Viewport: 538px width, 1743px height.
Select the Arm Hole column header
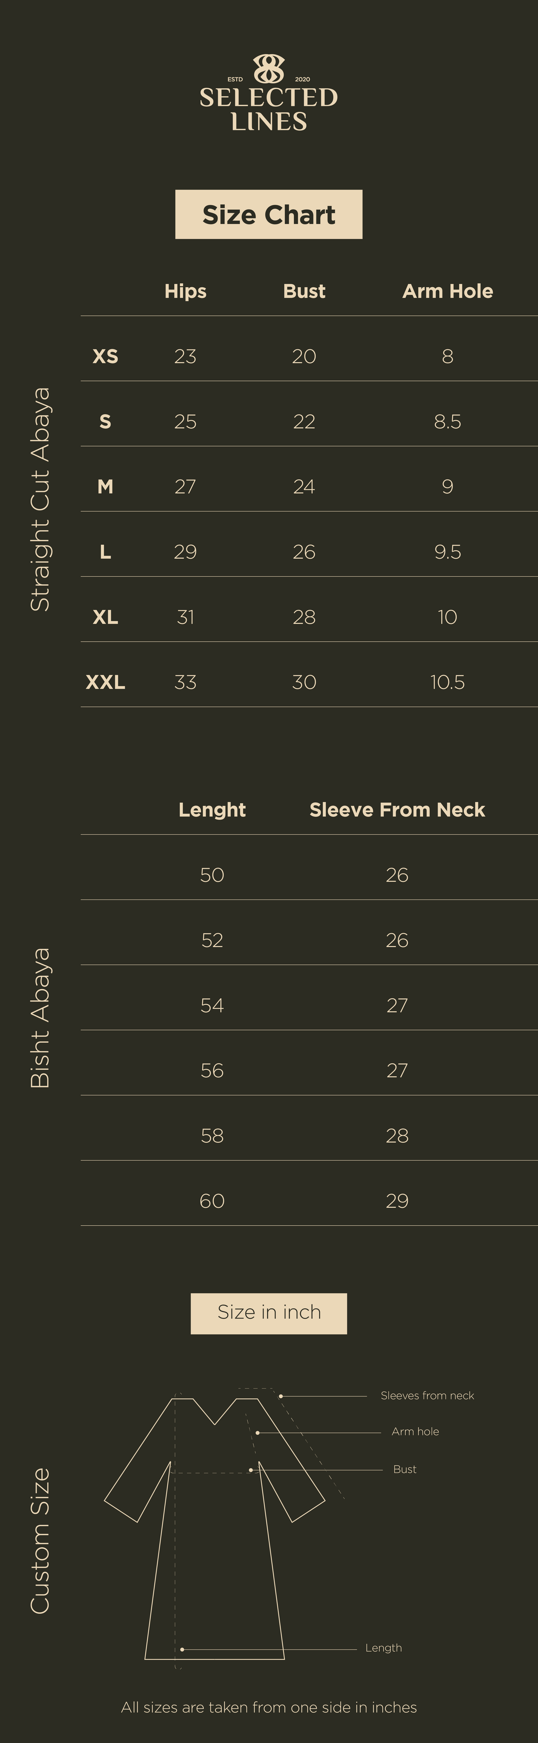[447, 291]
